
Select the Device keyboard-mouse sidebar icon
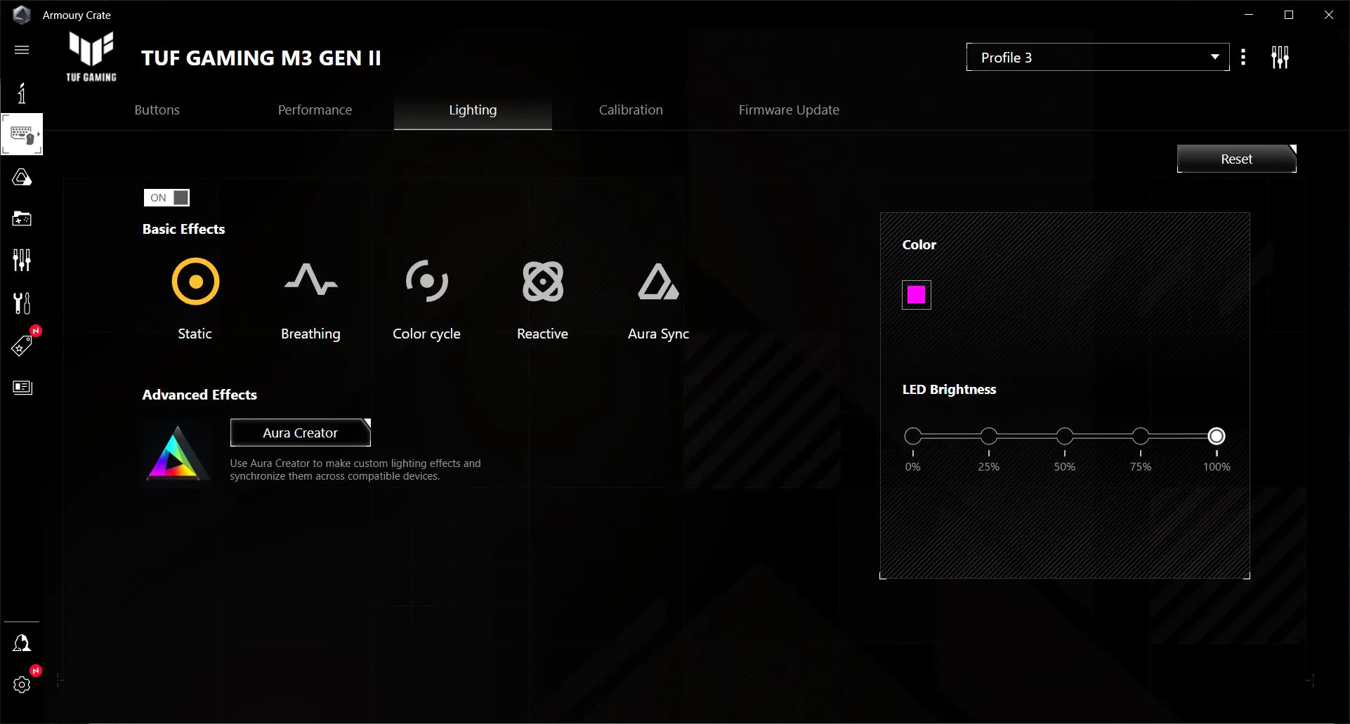click(22, 134)
